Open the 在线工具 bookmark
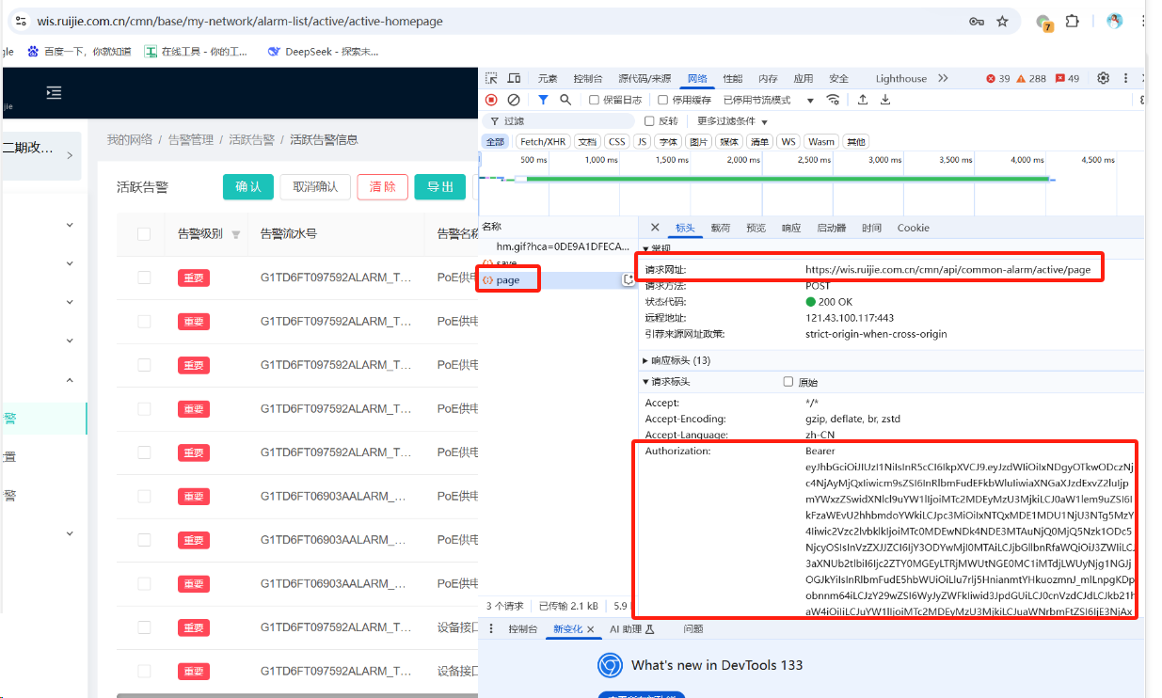Image resolution: width=1162 pixels, height=698 pixels. (x=197, y=52)
